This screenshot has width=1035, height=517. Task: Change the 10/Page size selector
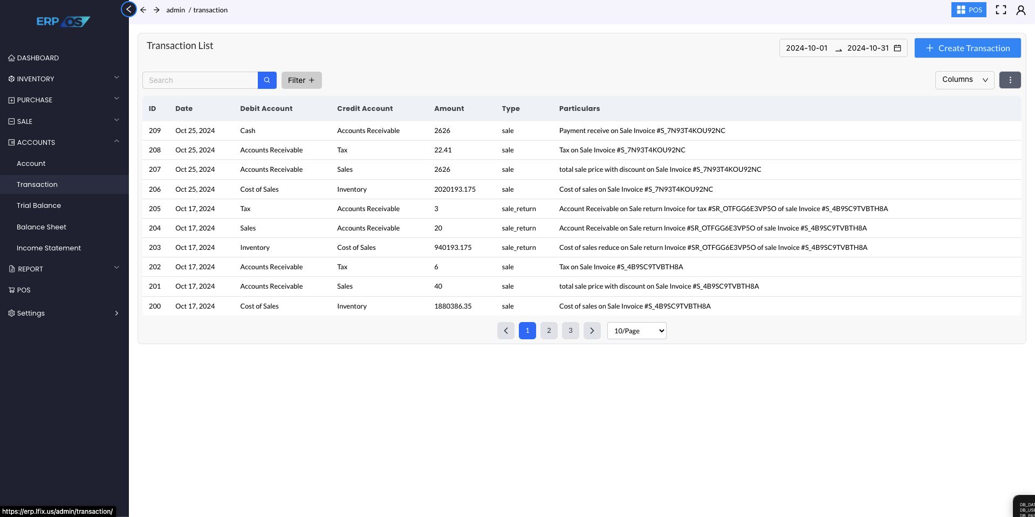coord(637,331)
